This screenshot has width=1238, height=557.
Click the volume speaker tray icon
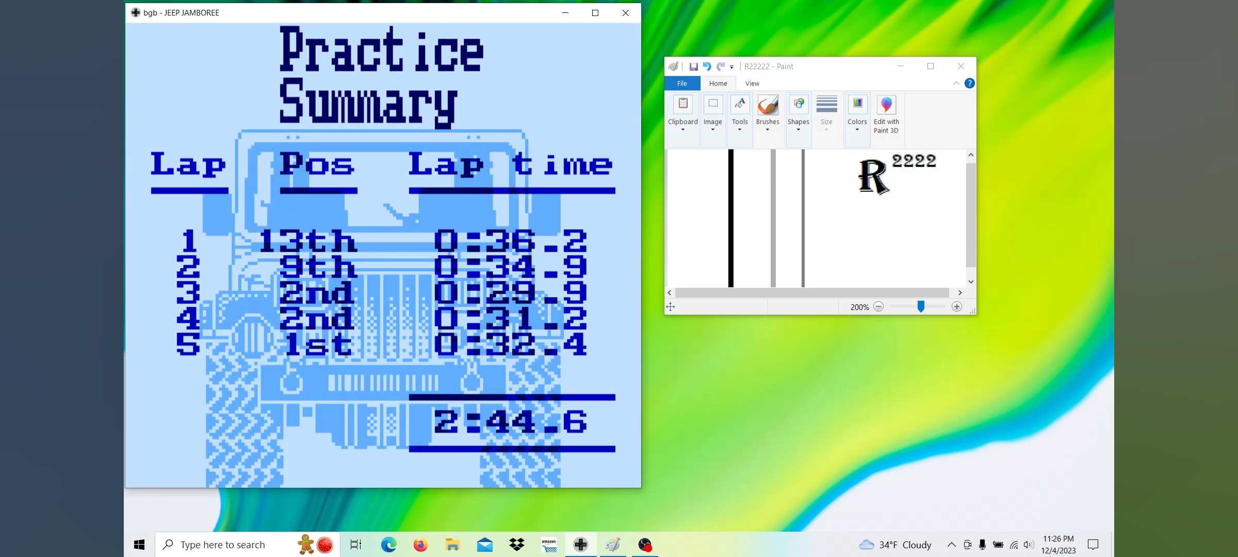pyautogui.click(x=1029, y=545)
